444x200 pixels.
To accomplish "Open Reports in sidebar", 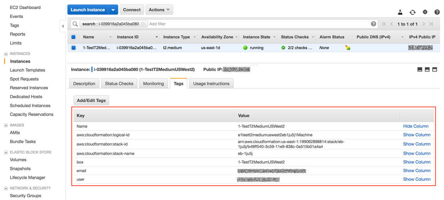I will pyautogui.click(x=17, y=34).
